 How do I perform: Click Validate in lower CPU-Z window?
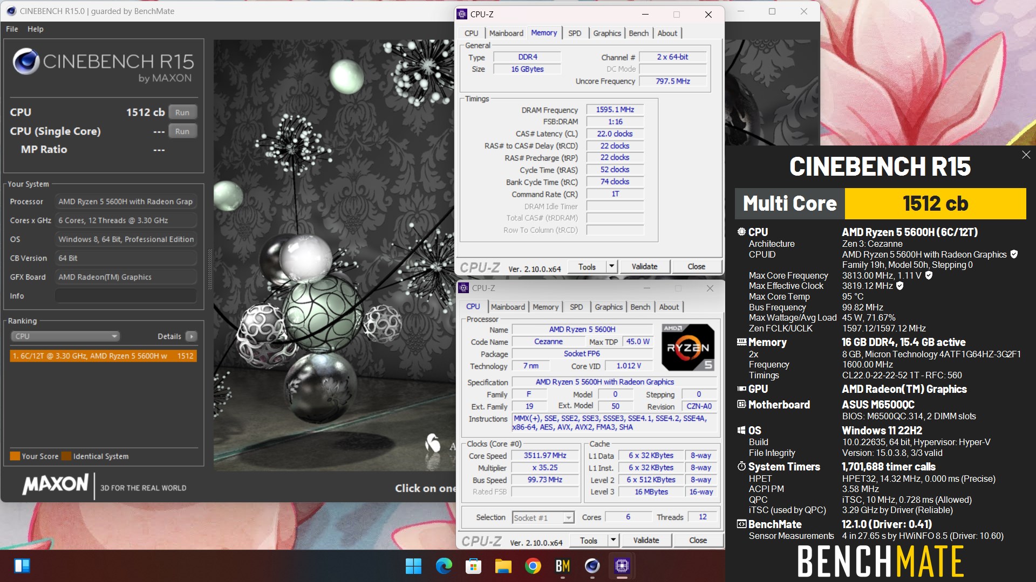point(646,540)
